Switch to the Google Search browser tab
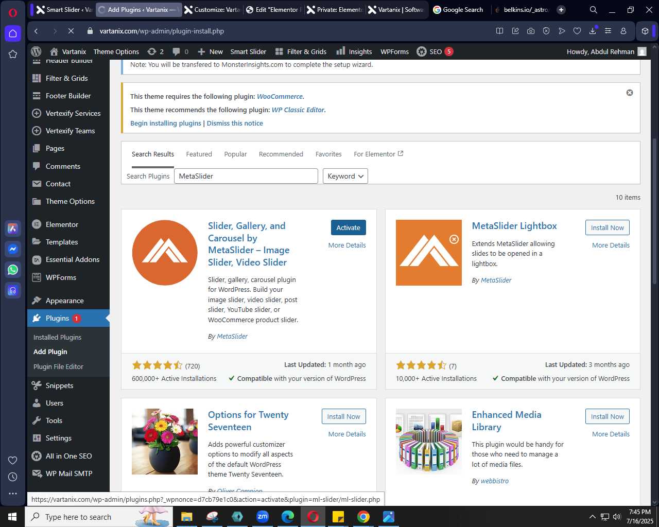659x527 pixels. coord(458,10)
